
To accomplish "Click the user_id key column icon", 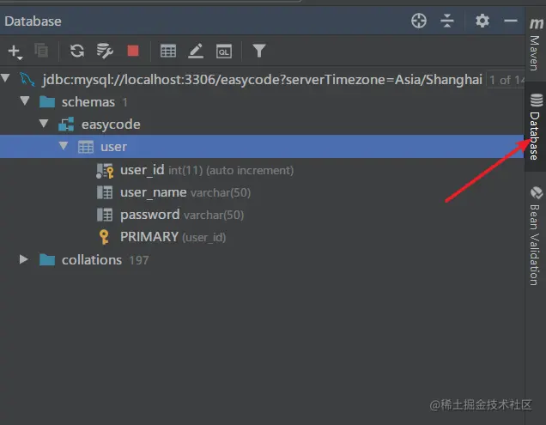I will [x=105, y=171].
